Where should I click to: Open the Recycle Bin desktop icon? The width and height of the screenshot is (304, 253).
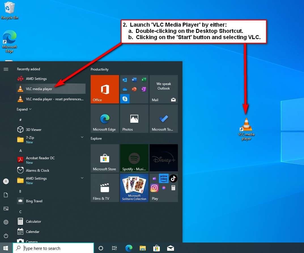[x=9, y=10]
